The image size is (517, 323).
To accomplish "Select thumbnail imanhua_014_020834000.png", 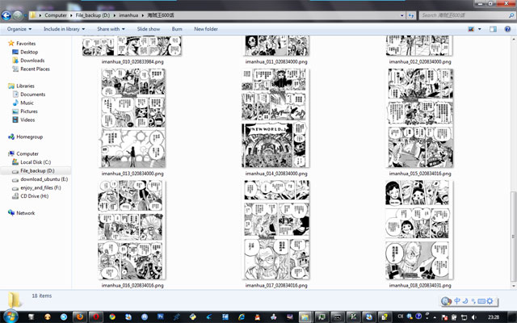I will 275,118.
